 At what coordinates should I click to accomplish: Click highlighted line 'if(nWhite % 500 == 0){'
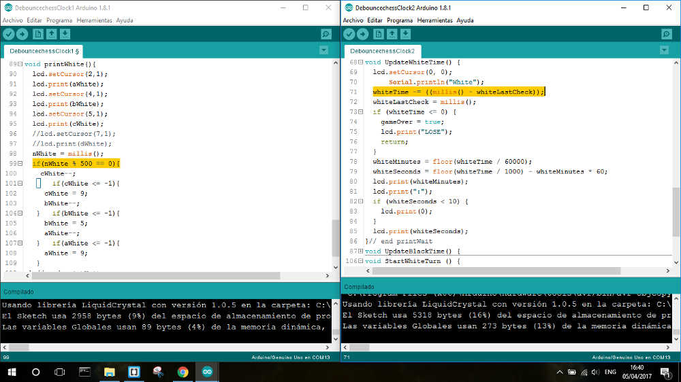(x=76, y=163)
